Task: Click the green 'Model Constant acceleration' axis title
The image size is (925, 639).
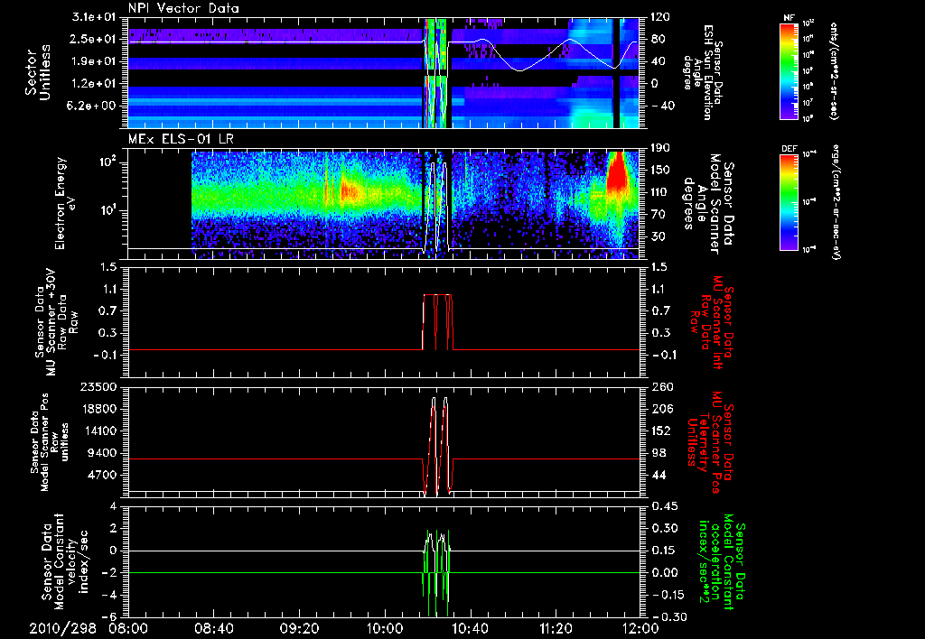Action: pyautogui.click(x=722, y=561)
